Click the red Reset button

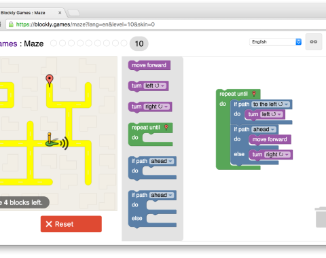(71, 224)
